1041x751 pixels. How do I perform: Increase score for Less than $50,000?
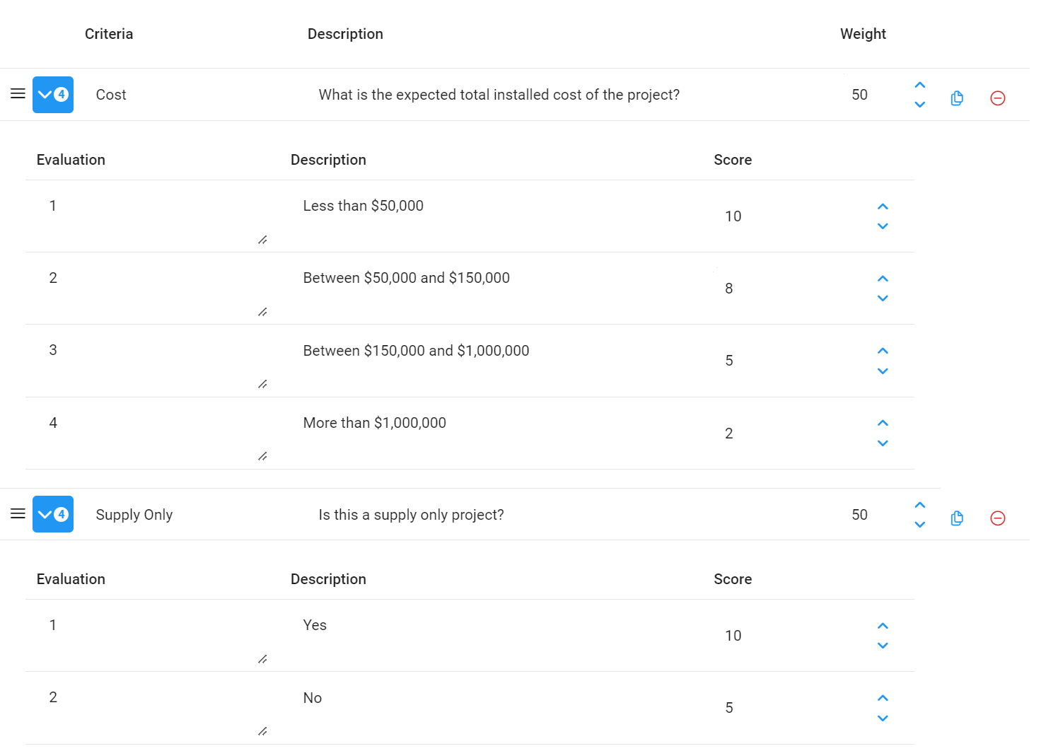(883, 206)
